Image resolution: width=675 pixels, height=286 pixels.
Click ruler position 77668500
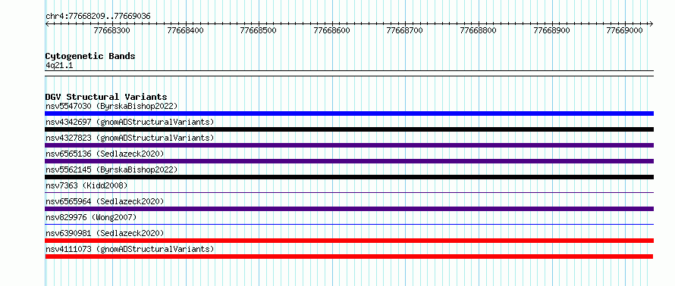259,30
